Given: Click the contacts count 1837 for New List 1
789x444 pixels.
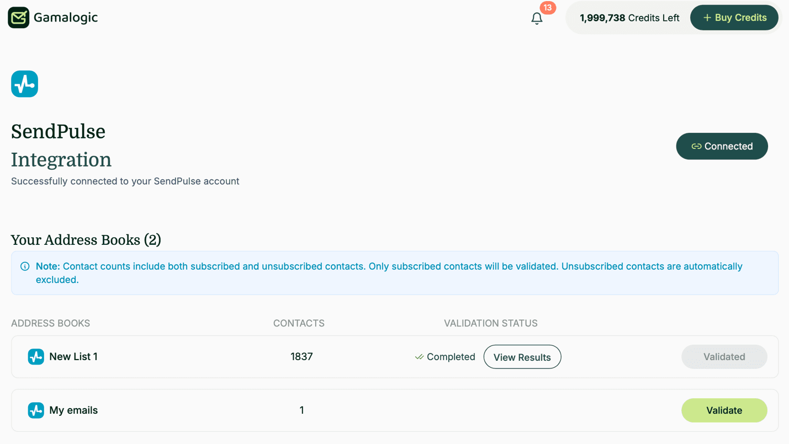Looking at the screenshot, I should (301, 356).
